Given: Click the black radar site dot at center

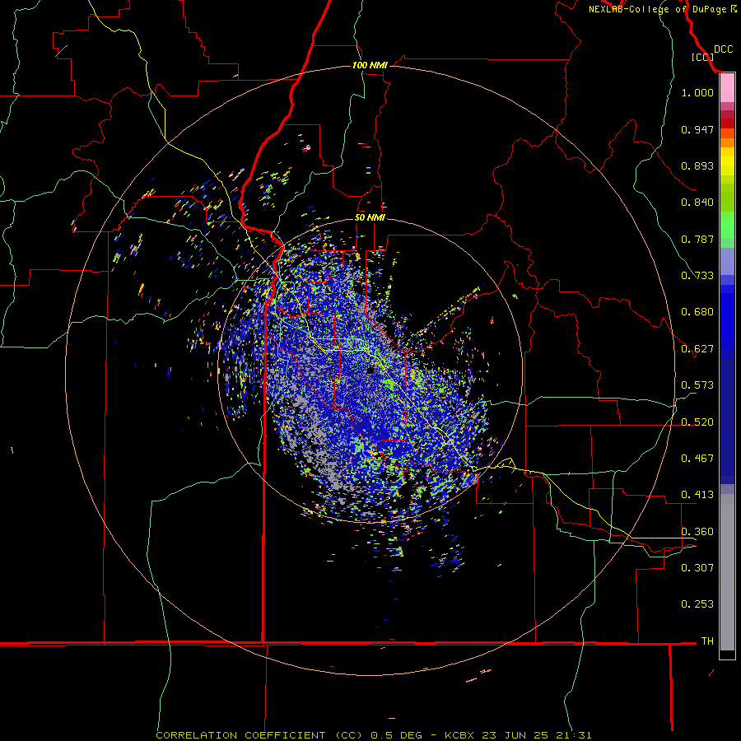Looking at the screenshot, I should 370,370.
